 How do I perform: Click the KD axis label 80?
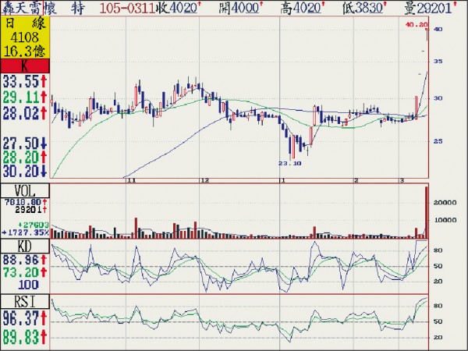pyautogui.click(x=438, y=250)
